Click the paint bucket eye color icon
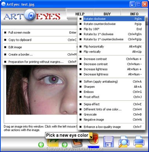Image resolution: width=149 pixels, height=152 pixels. (94, 139)
